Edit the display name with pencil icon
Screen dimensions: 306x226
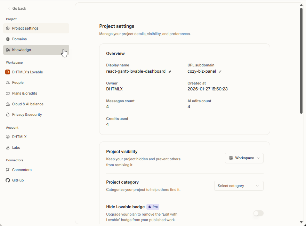[170, 71]
